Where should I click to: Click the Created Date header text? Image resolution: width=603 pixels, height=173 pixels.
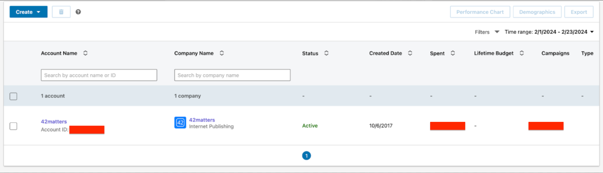tap(386, 53)
